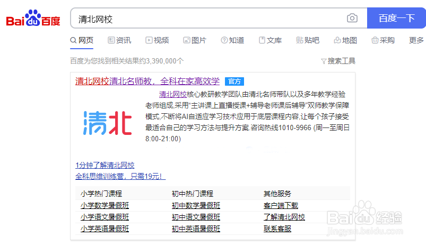The image size is (426, 246).
Task: Click 清北网校 link in result description
Action: [173, 94]
